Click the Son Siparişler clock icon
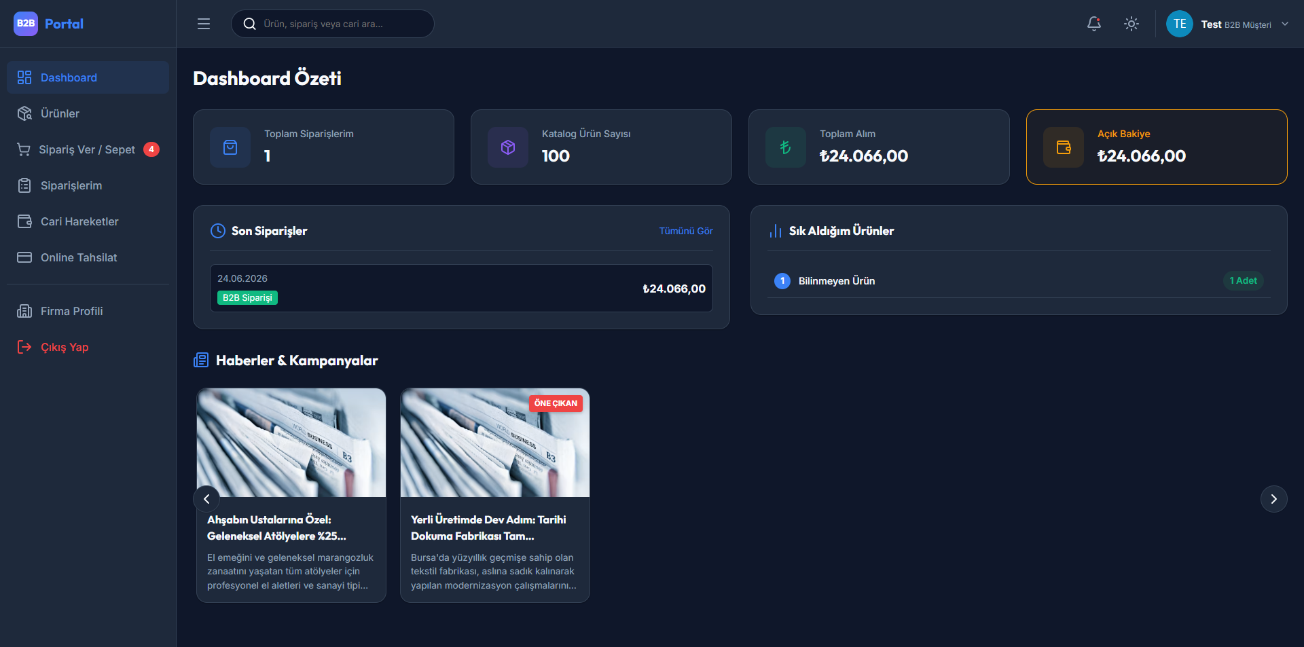This screenshot has width=1304, height=647. click(x=218, y=231)
